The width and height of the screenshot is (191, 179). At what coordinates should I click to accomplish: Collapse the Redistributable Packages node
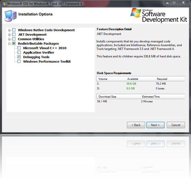9,44
